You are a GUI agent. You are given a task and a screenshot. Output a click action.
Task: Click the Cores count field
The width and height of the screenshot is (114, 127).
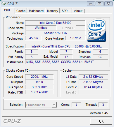pyautogui.click(x=76, y=105)
